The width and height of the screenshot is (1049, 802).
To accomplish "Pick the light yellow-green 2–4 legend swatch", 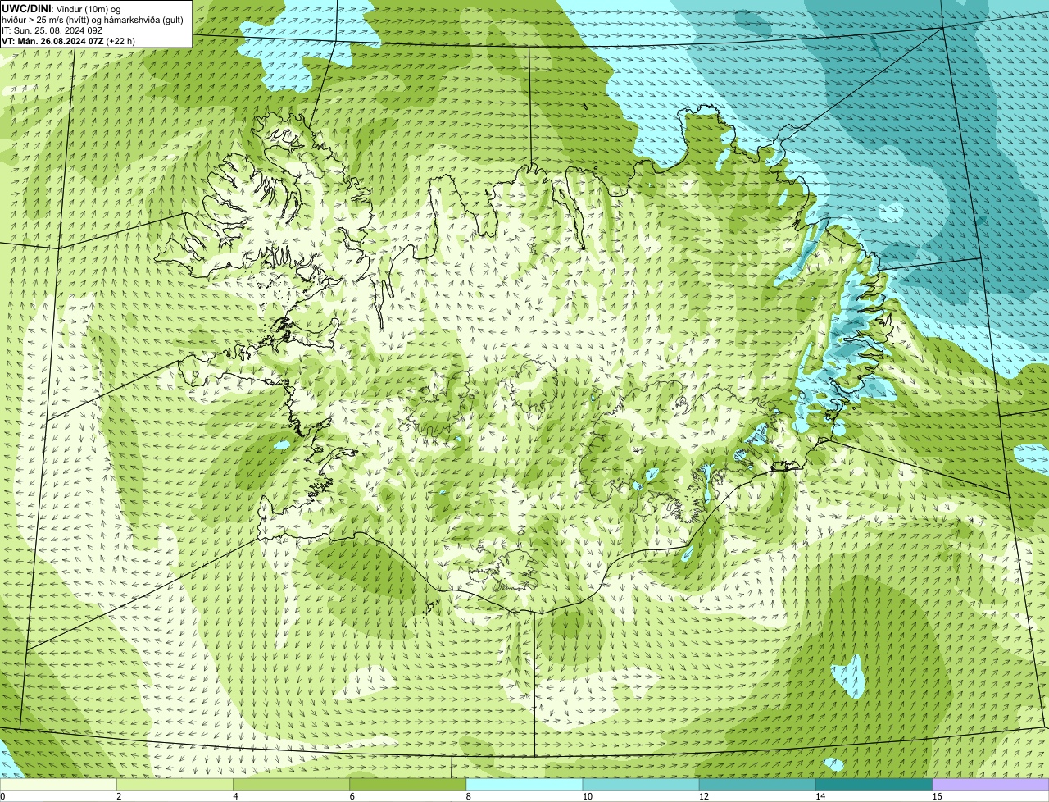I will [175, 785].
